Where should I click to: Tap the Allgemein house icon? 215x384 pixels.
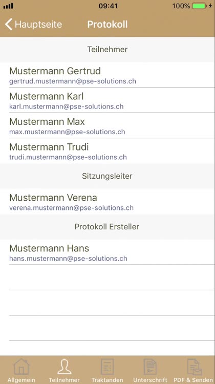click(x=21, y=367)
